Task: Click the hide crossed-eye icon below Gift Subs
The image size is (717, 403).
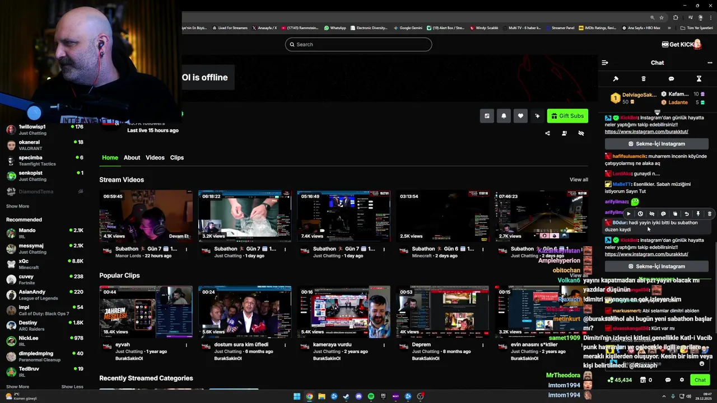Action: click(x=581, y=133)
